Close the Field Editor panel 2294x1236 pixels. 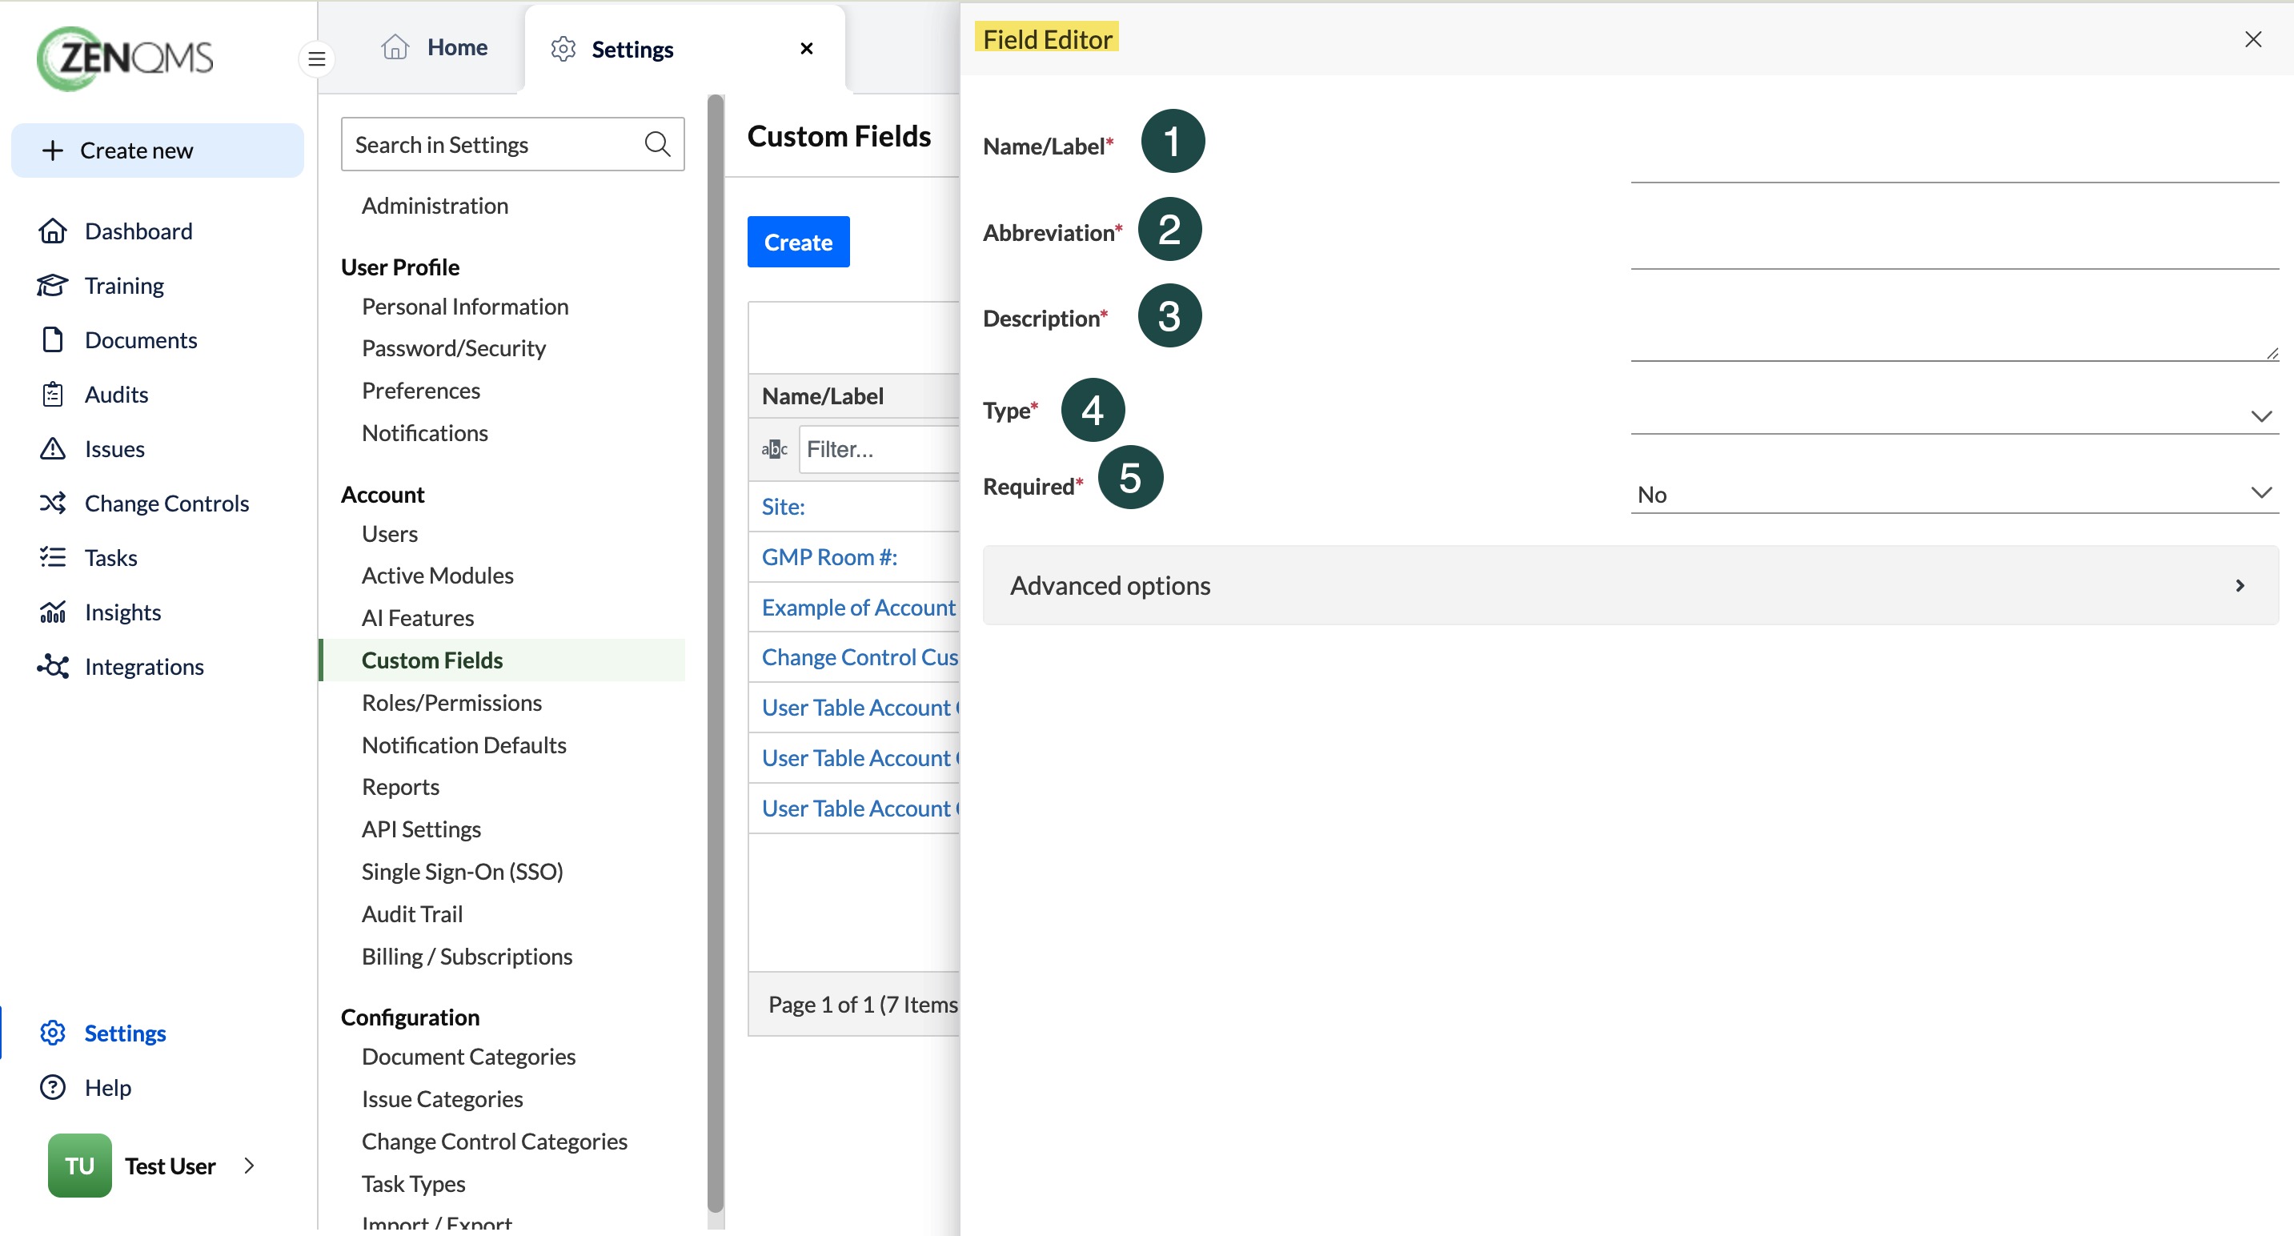pyautogui.click(x=2252, y=39)
